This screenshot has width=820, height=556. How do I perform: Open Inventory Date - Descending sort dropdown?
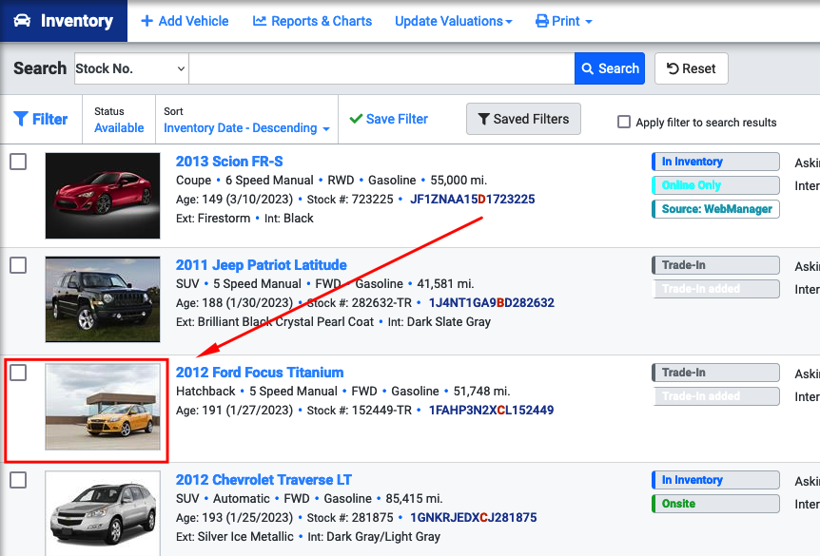click(246, 128)
